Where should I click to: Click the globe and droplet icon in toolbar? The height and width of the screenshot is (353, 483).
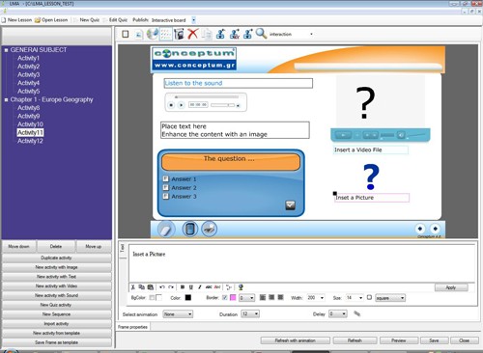pos(153,34)
